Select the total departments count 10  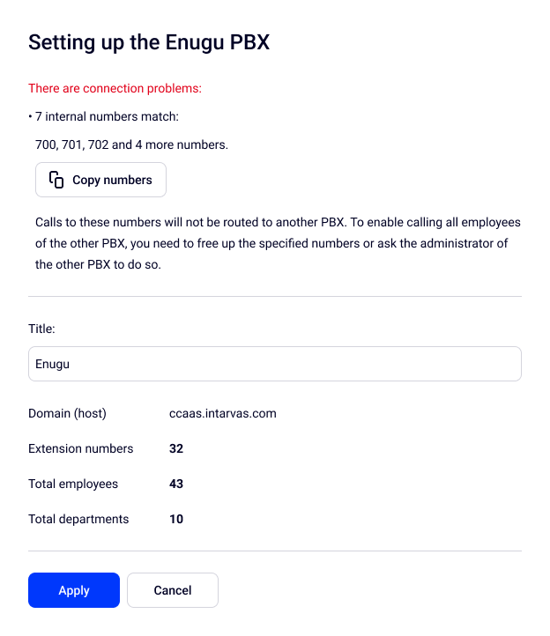click(176, 519)
